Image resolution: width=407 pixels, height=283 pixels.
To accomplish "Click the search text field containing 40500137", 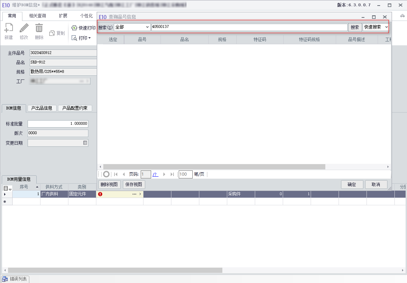I will [x=249, y=27].
